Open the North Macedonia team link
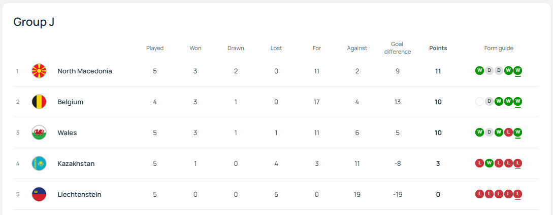This screenshot has height=215, width=553. 85,71
